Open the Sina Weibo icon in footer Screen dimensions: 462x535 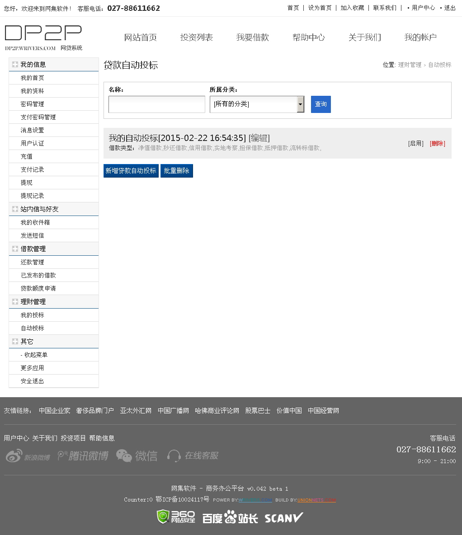click(x=28, y=456)
